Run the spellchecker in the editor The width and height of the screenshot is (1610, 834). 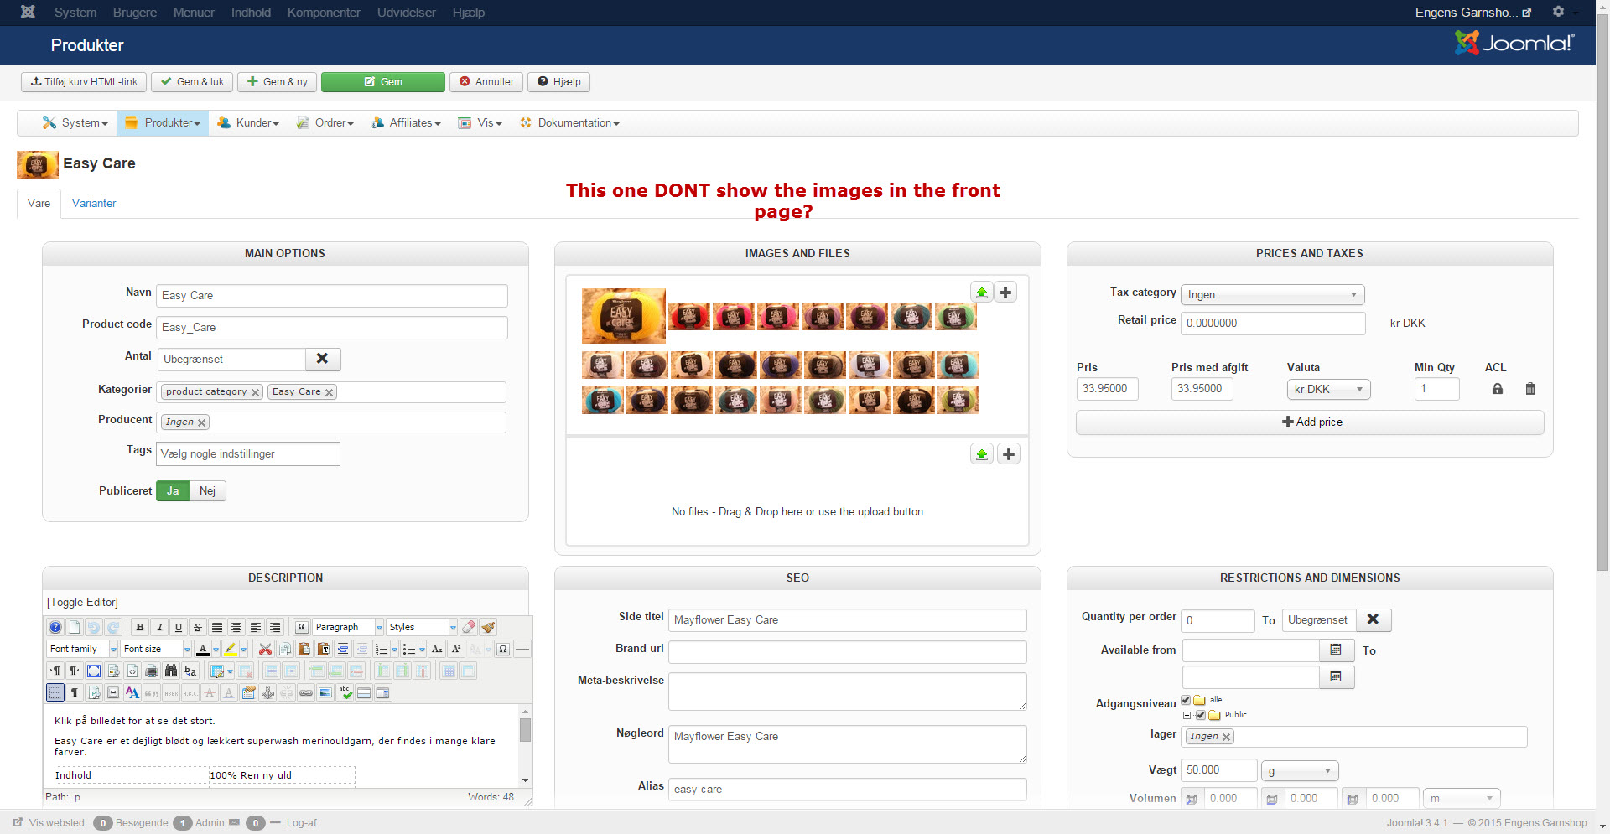(345, 692)
